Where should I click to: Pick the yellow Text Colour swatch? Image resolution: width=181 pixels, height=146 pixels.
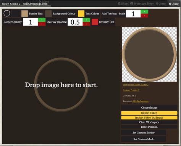[x=81, y=14]
